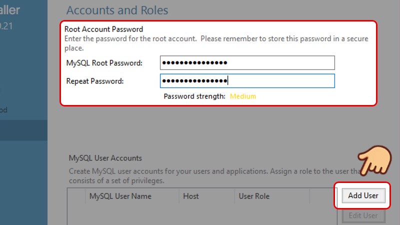Click the yellow Medium password strength indicator
This screenshot has height=225, width=400.
pyautogui.click(x=243, y=96)
